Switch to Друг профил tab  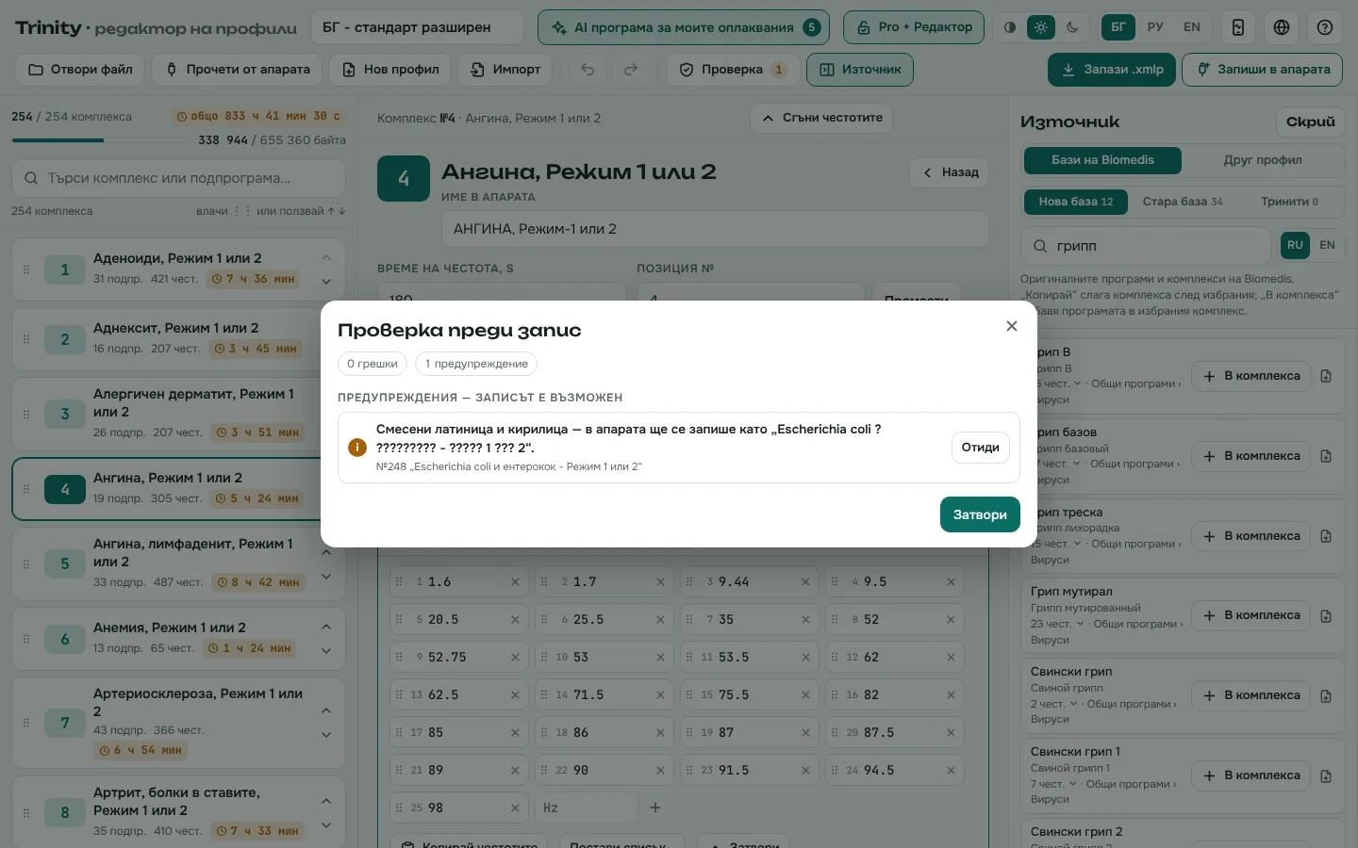coord(1263,160)
